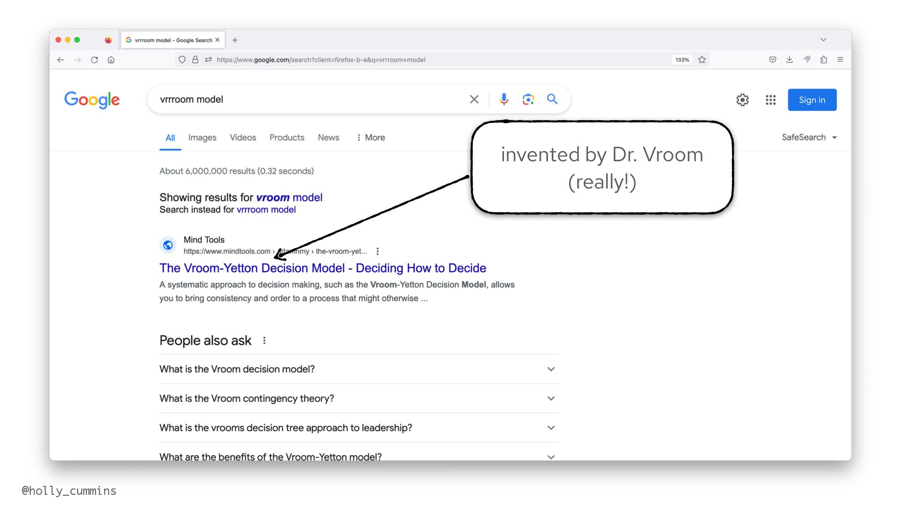Open Firefox hamburger application menu
Image resolution: width=901 pixels, height=507 pixels.
tap(840, 60)
